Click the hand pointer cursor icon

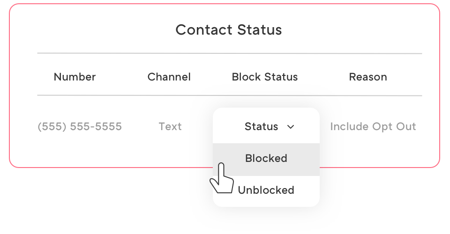point(222,178)
